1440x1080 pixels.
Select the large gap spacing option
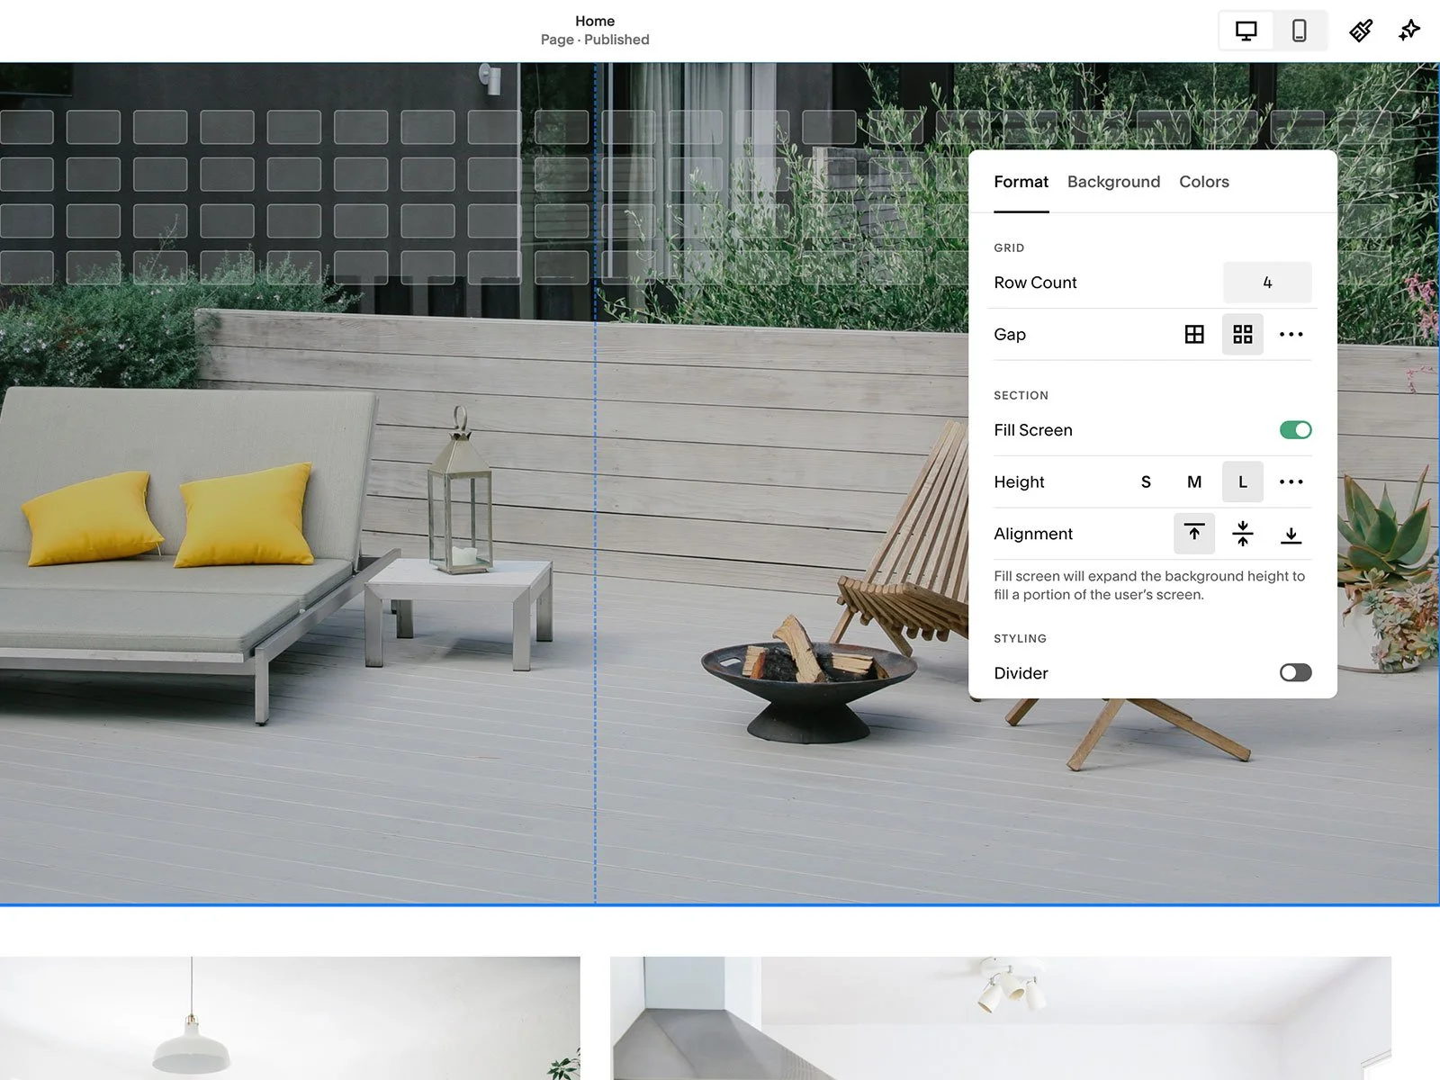click(1243, 334)
